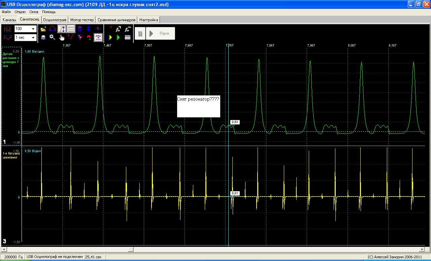Select the horizontal measurement arc tool
431x261 pixels.
pyautogui.click(x=52, y=29)
